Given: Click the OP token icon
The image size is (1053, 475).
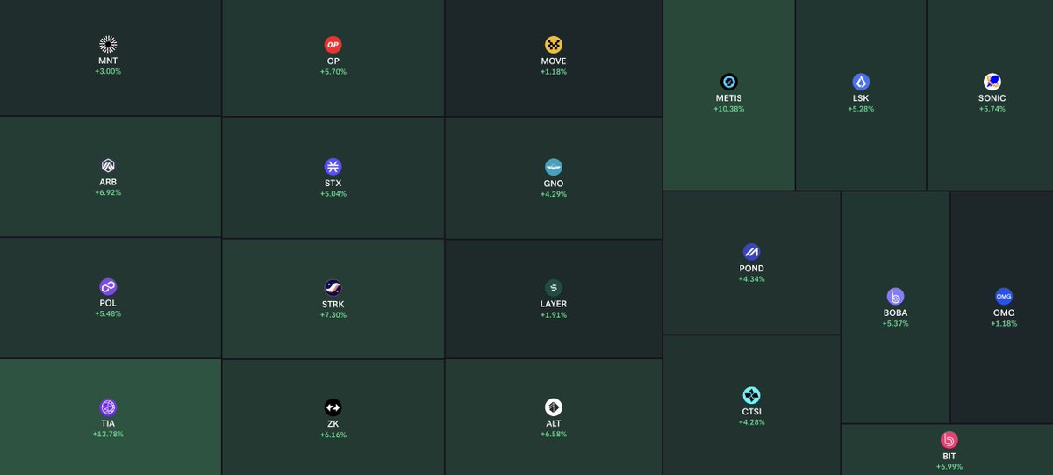Looking at the screenshot, I should click(x=333, y=45).
